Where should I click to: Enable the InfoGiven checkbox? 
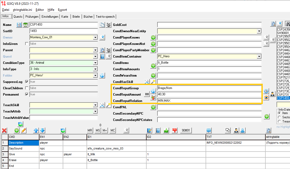(x=27, y=44)
